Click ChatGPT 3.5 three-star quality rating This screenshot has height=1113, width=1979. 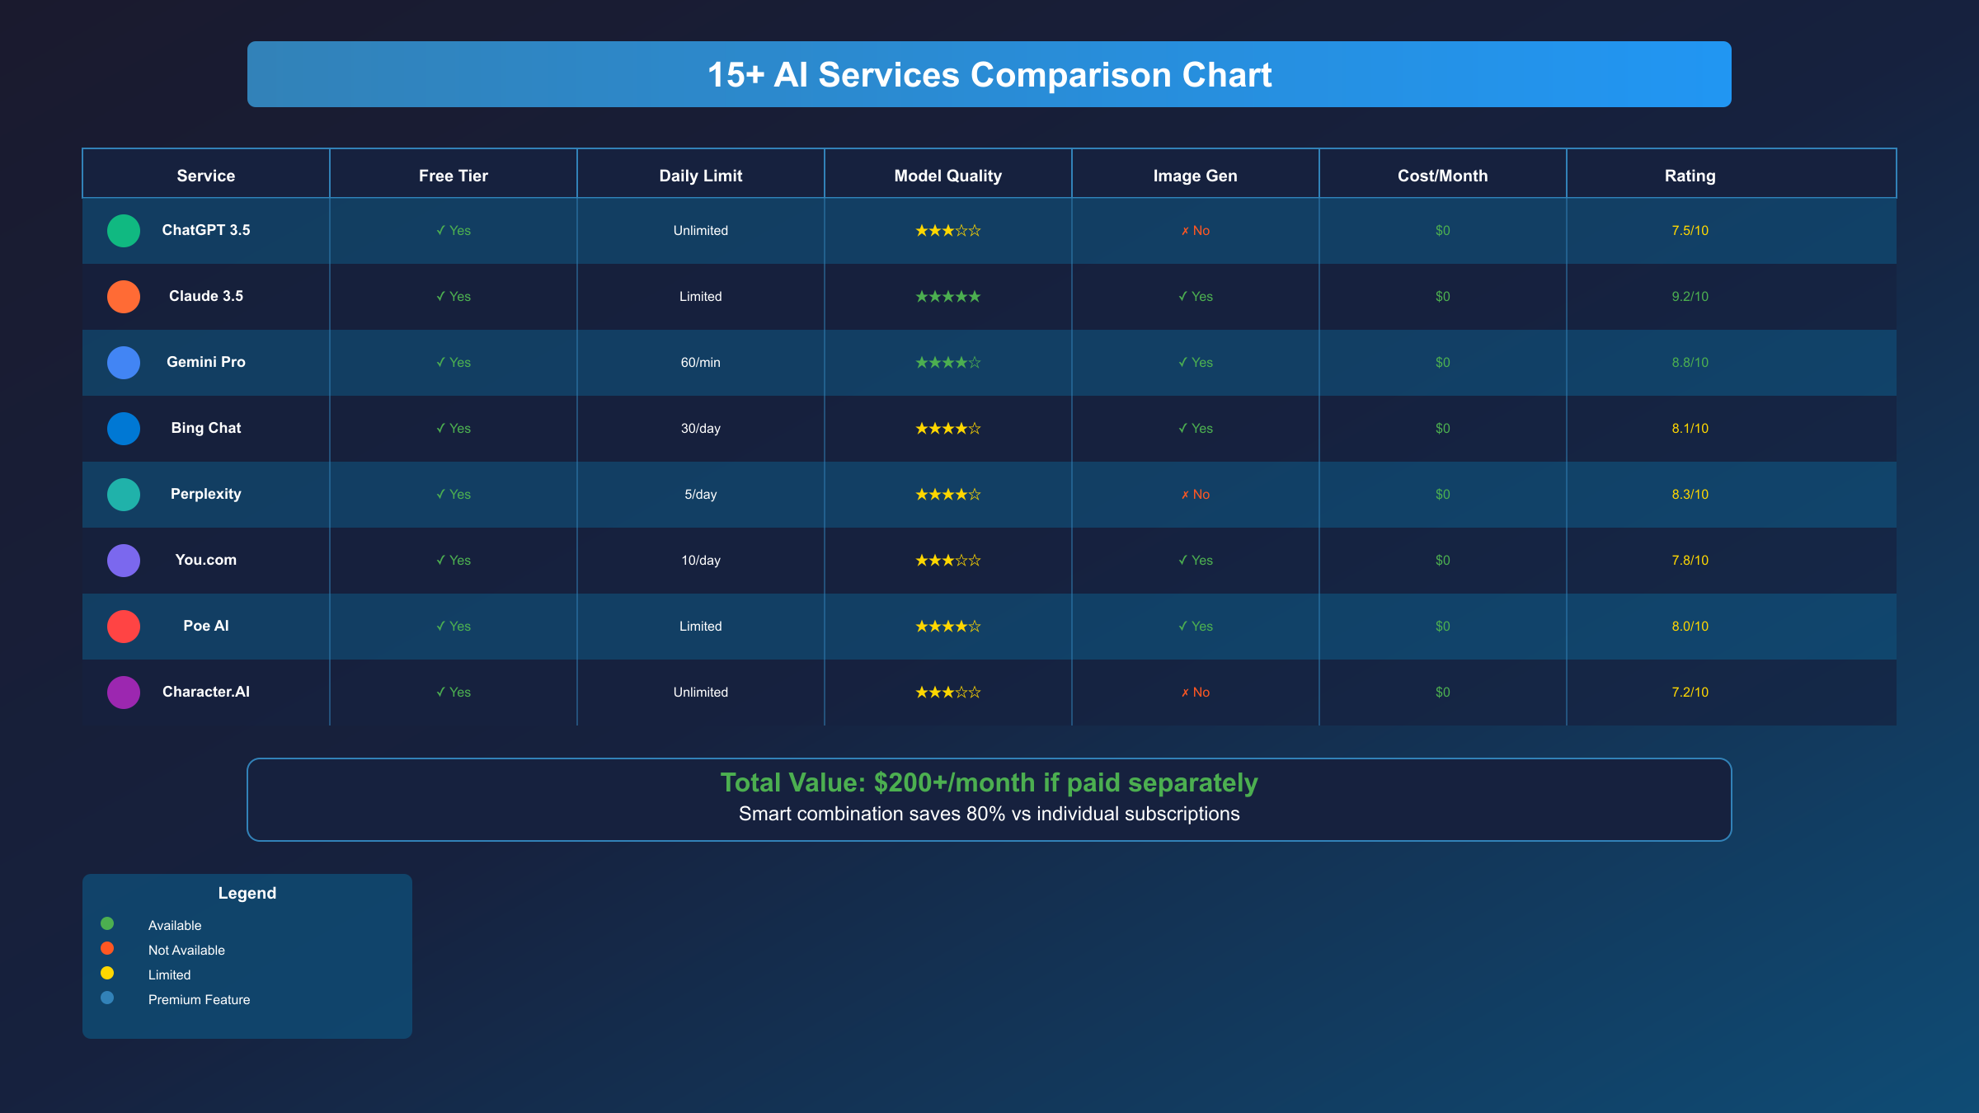[948, 231]
